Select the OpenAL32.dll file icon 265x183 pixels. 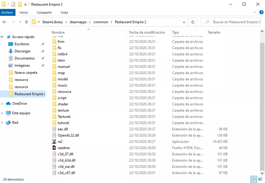pos(54,135)
